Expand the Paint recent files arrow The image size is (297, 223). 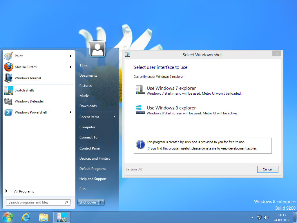pyautogui.click(x=70, y=56)
